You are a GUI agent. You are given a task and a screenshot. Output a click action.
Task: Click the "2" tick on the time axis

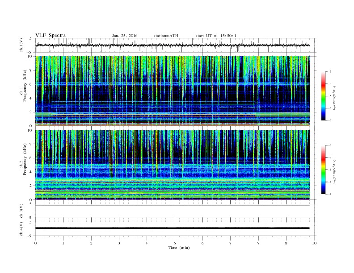point(91,243)
